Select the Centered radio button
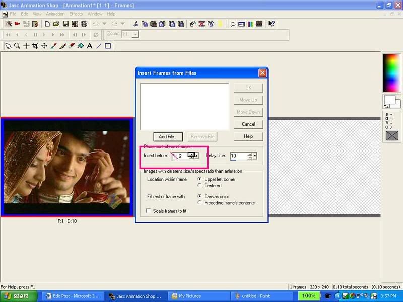Viewport: 403px width, 302px height. point(200,185)
